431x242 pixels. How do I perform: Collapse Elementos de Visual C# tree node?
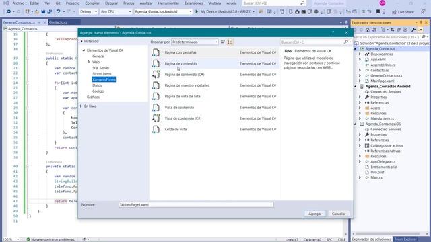[84, 50]
